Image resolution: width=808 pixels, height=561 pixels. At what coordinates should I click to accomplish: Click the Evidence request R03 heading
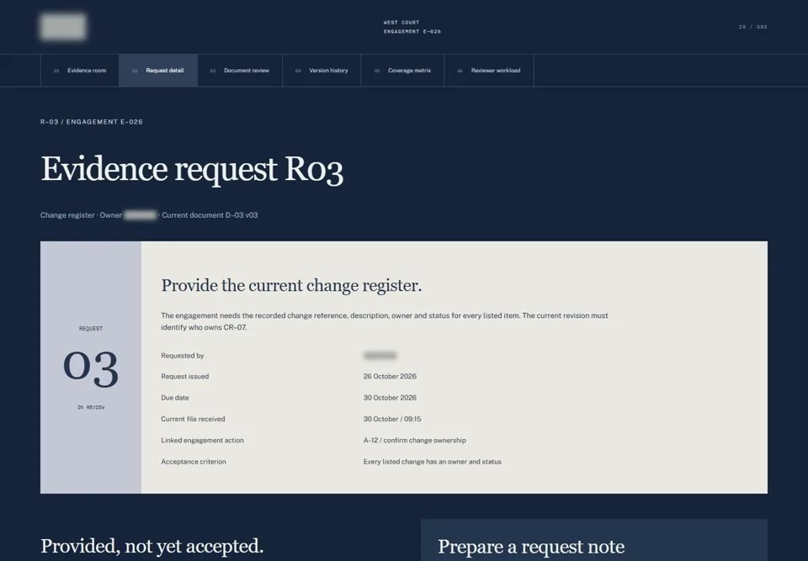[x=192, y=169]
